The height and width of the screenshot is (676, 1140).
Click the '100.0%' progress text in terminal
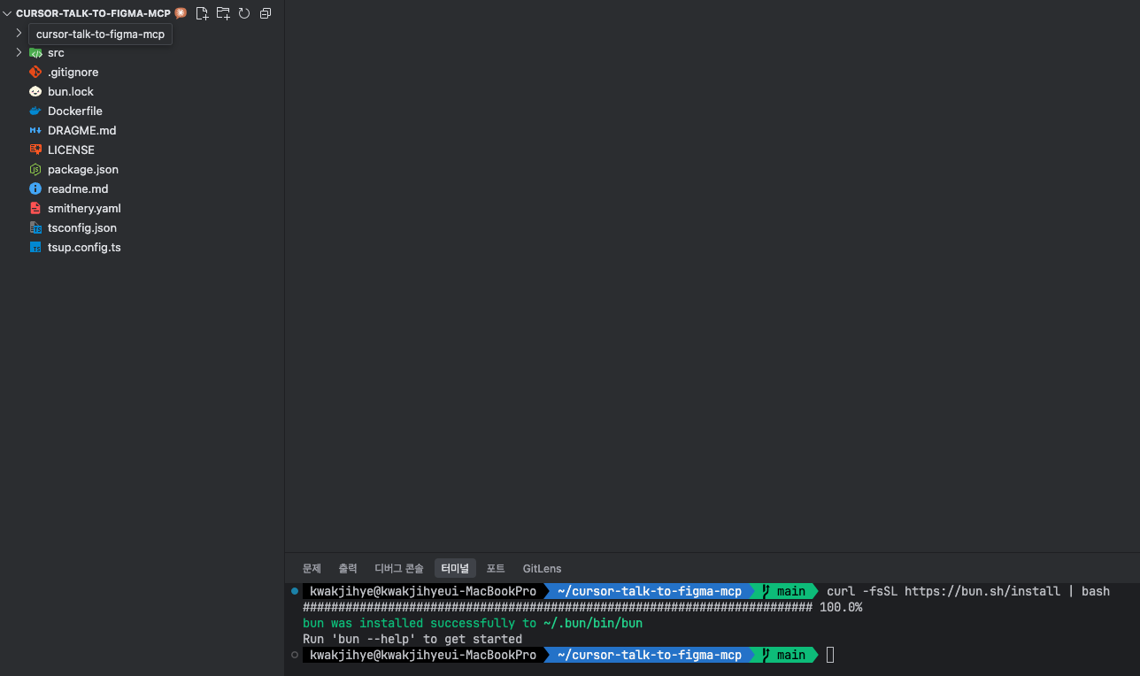(x=841, y=607)
